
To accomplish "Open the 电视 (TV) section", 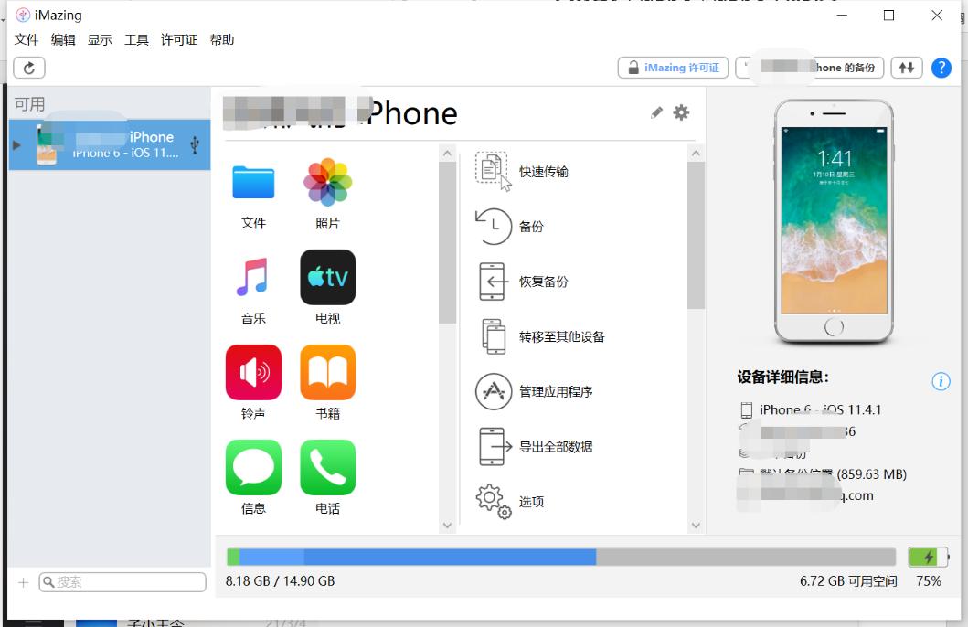I will coord(327,277).
